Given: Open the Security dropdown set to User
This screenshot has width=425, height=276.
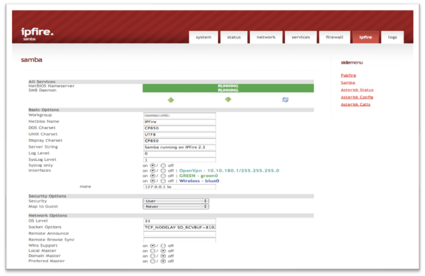Looking at the screenshot, I should [x=175, y=201].
